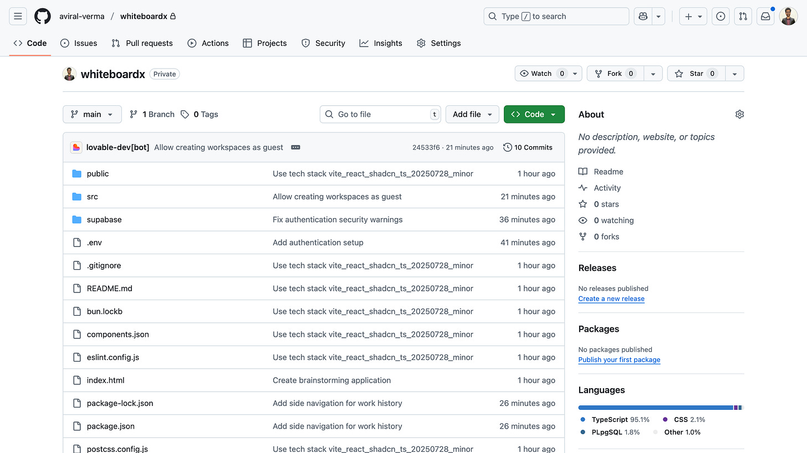
Task: Fork the whiteboardx repository
Action: (615, 74)
